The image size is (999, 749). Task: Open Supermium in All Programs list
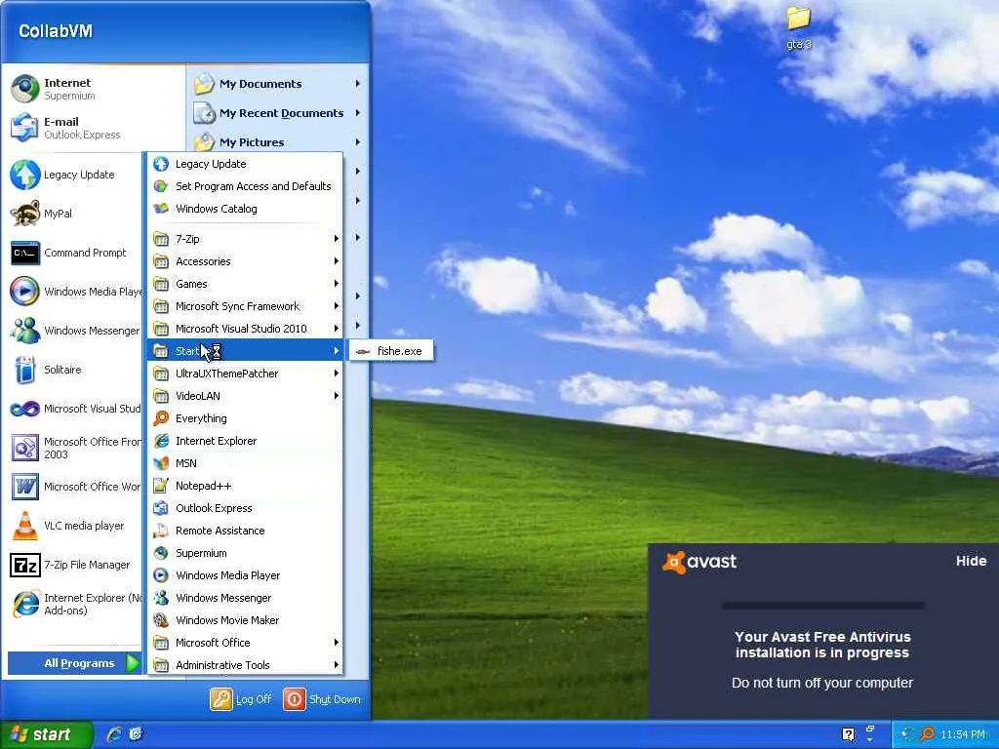245,553
